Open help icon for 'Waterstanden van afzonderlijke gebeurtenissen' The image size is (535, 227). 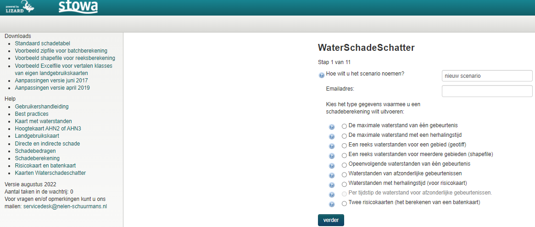click(332, 175)
